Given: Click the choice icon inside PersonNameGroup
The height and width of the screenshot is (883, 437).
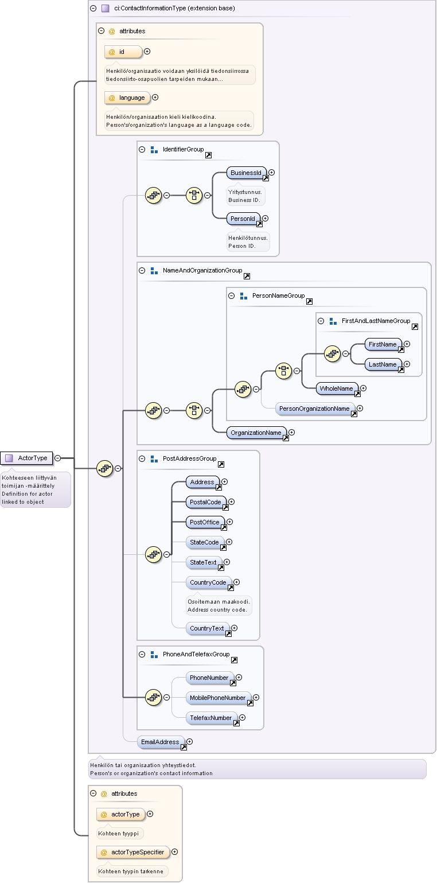Looking at the screenshot, I should click(x=283, y=371).
